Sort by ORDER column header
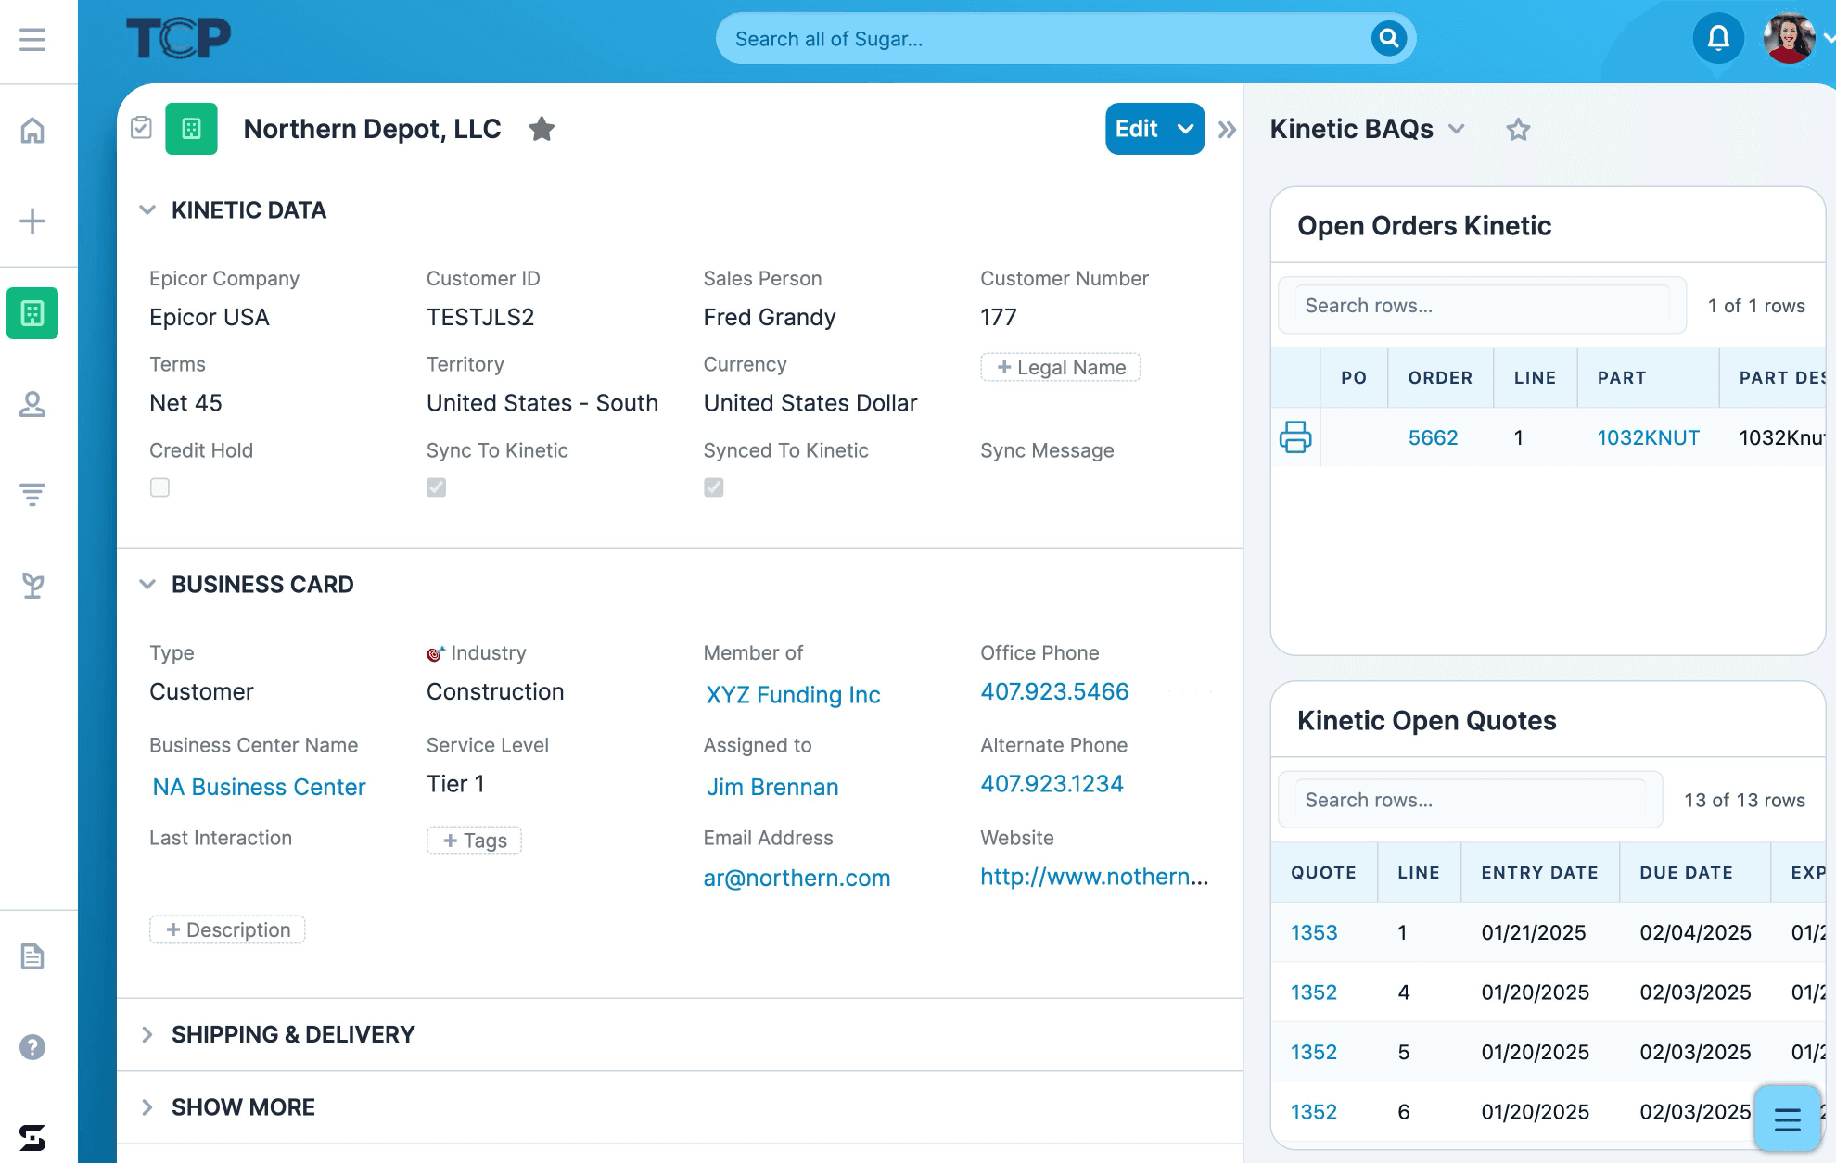 pyautogui.click(x=1440, y=378)
